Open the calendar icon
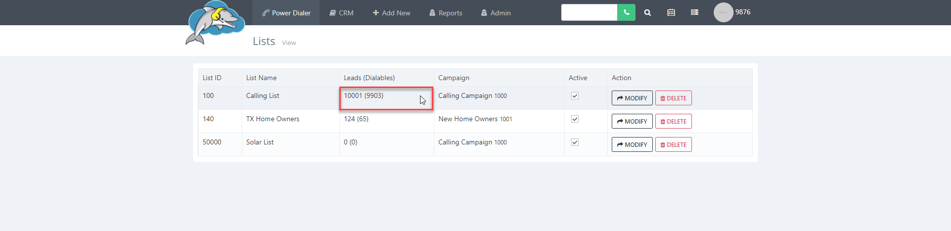Screen dimensions: 951x231 tap(671, 12)
